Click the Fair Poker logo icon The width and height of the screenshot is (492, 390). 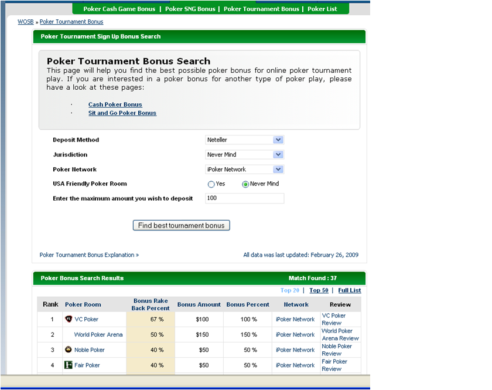point(68,365)
